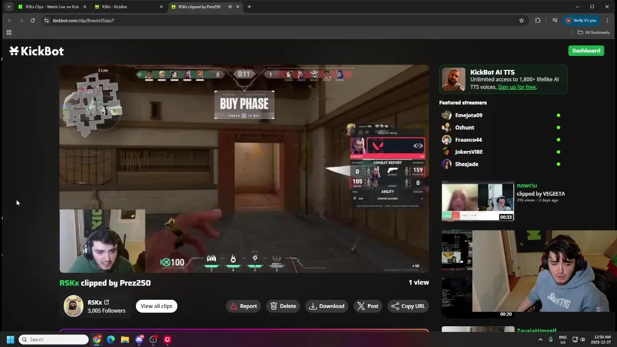Click the microphone tray icon

[550, 340]
